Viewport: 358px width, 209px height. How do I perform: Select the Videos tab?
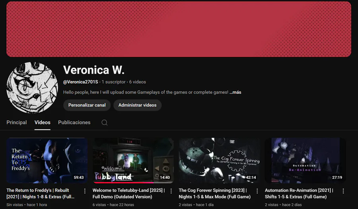point(43,122)
